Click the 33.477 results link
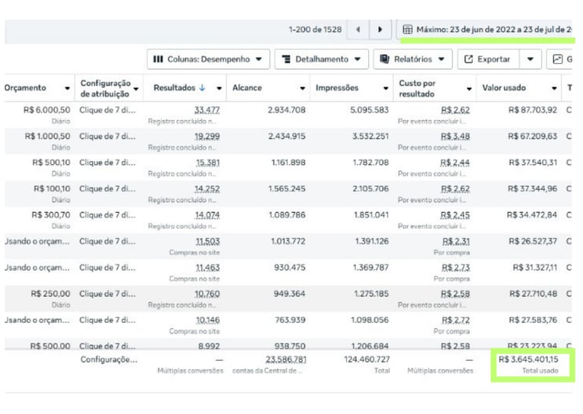Screen dimensions: 583x414 point(206,110)
